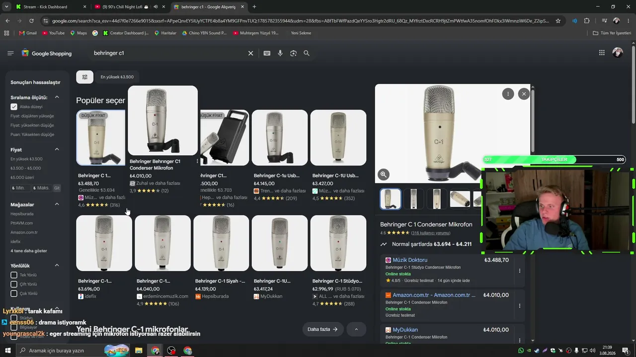
Task: Open the Maps bookmark
Action: (x=79, y=33)
